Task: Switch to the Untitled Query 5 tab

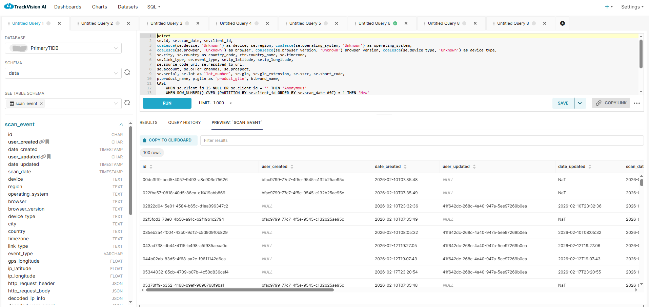Action: [305, 23]
